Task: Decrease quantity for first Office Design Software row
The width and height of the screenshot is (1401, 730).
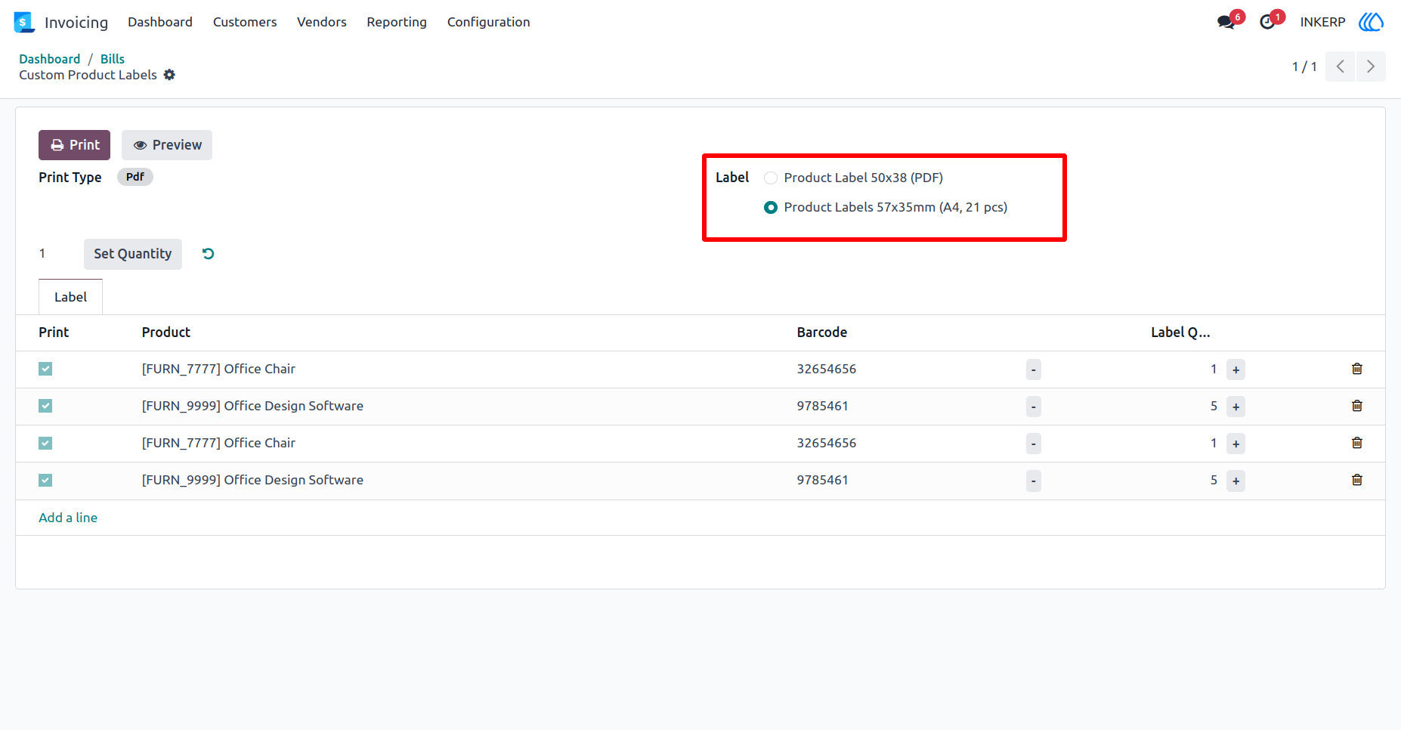Action: (1034, 407)
